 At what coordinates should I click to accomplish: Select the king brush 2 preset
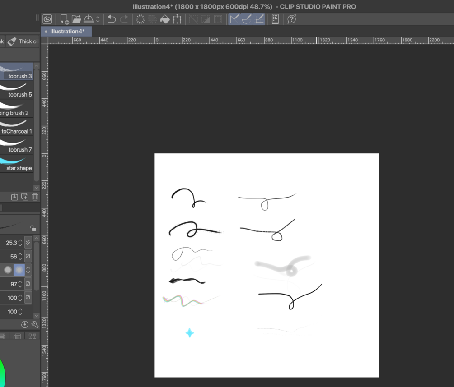pos(17,108)
